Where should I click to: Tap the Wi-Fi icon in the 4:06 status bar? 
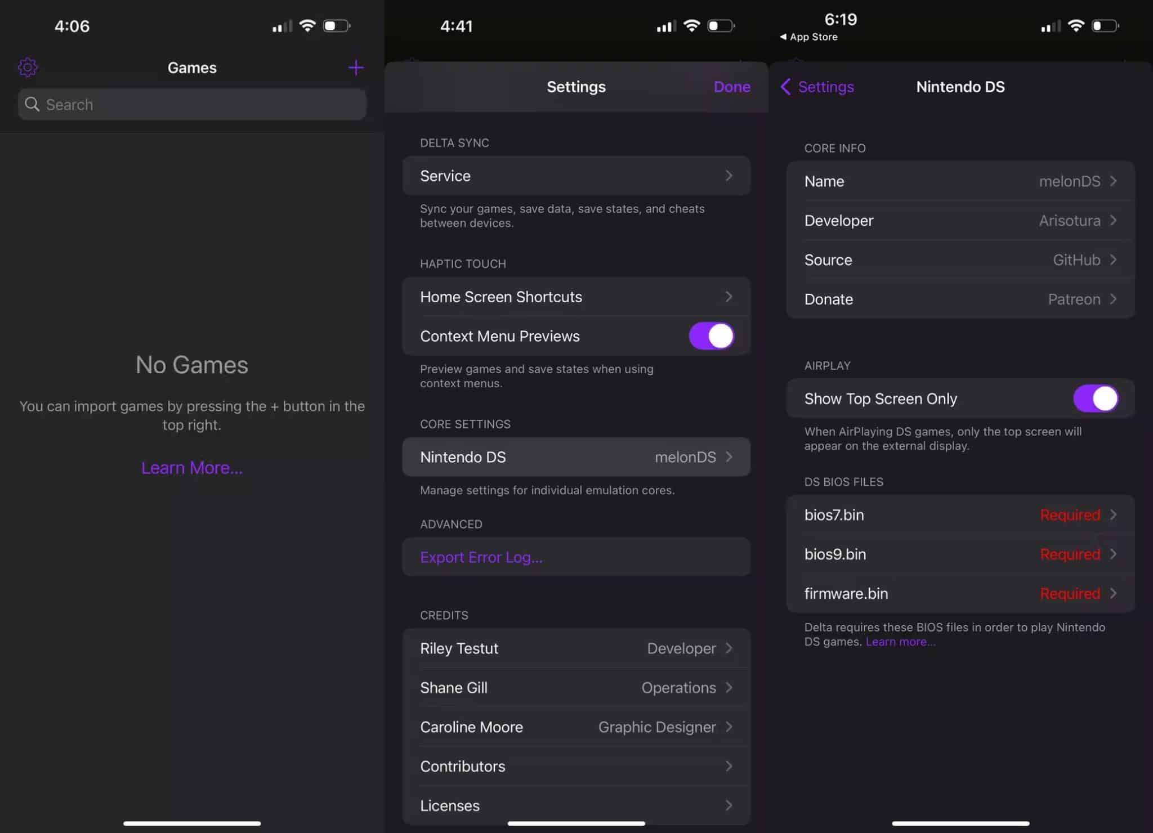pos(307,26)
